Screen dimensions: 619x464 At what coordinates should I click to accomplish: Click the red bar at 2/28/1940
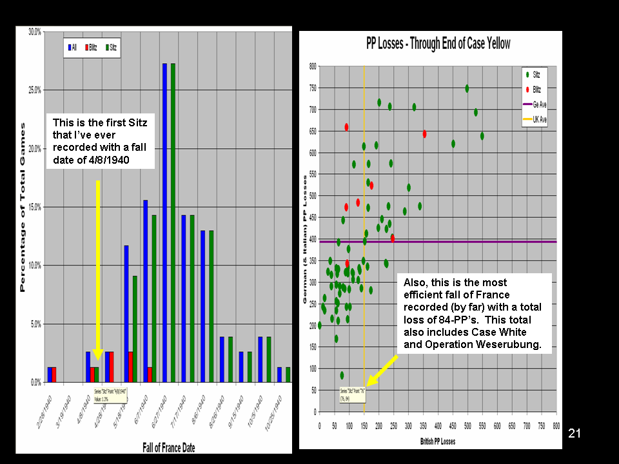pos(54,374)
